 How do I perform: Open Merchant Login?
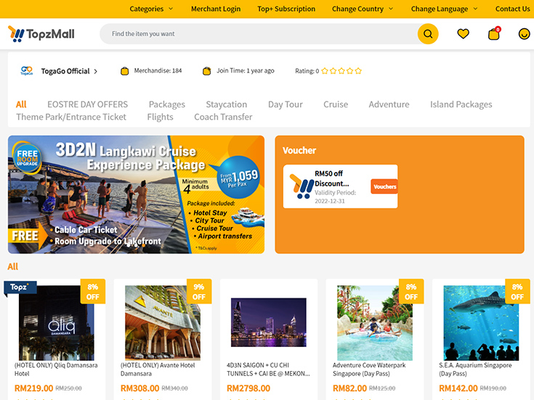coord(216,9)
